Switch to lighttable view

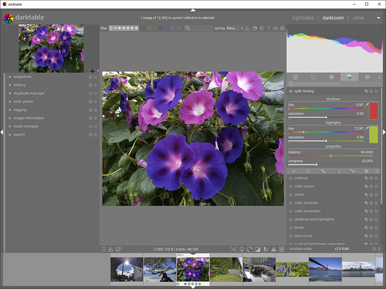click(x=303, y=18)
